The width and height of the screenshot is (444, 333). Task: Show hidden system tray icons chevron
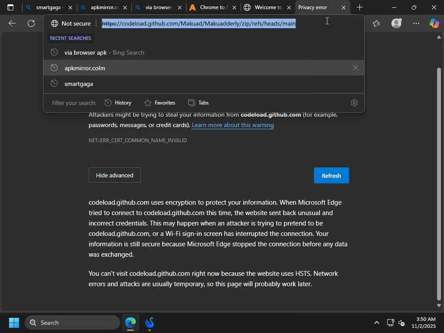tap(377, 323)
